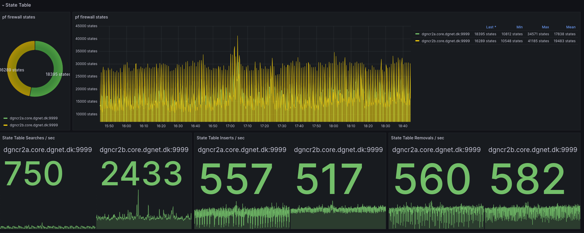This screenshot has width=584, height=233.
Task: Click the yellow dgncr2b swatch in donut legend
Action: click(x=5, y=125)
